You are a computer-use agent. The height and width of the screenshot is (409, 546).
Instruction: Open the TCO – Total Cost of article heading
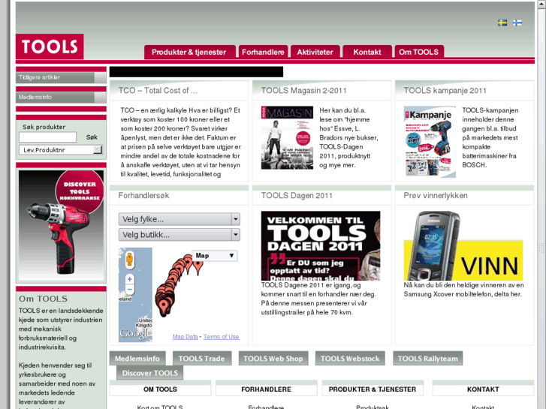tap(158, 91)
